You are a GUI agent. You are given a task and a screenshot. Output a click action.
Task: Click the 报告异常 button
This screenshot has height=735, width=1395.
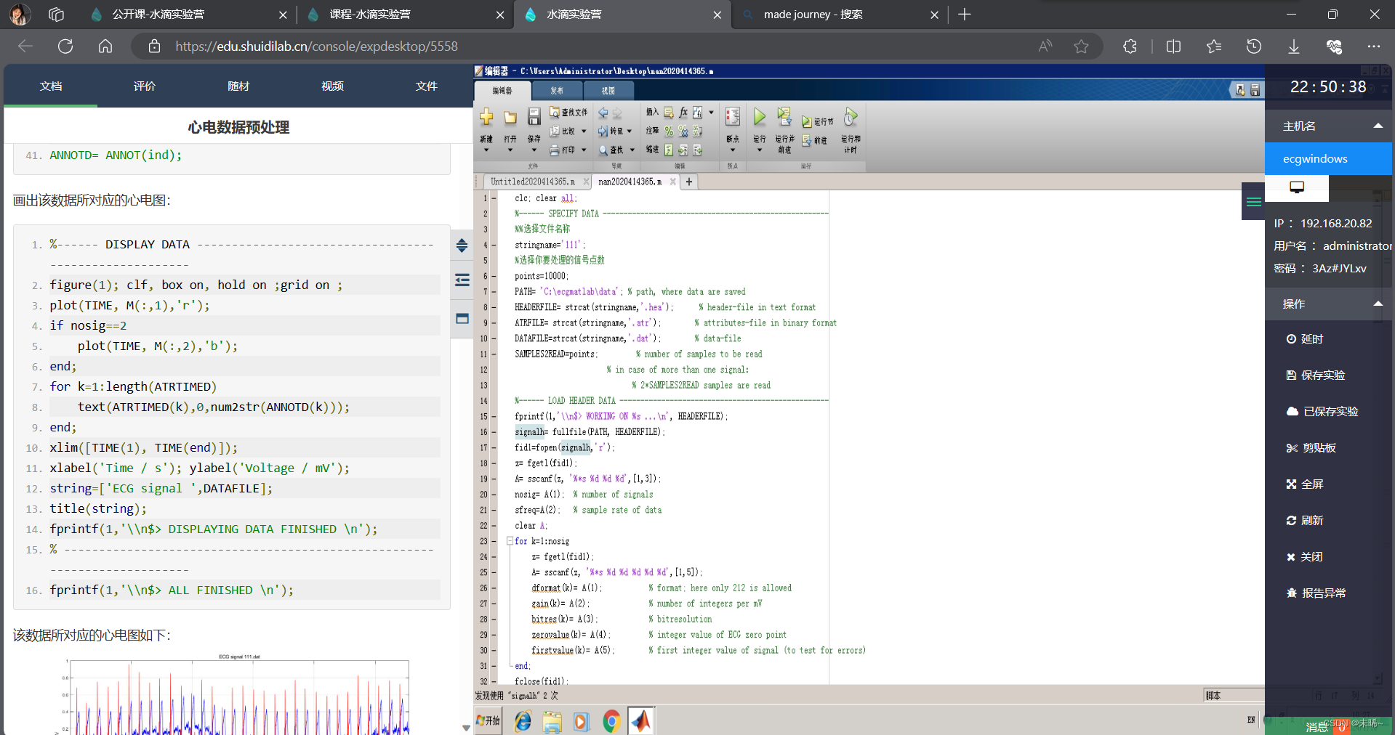pyautogui.click(x=1316, y=593)
